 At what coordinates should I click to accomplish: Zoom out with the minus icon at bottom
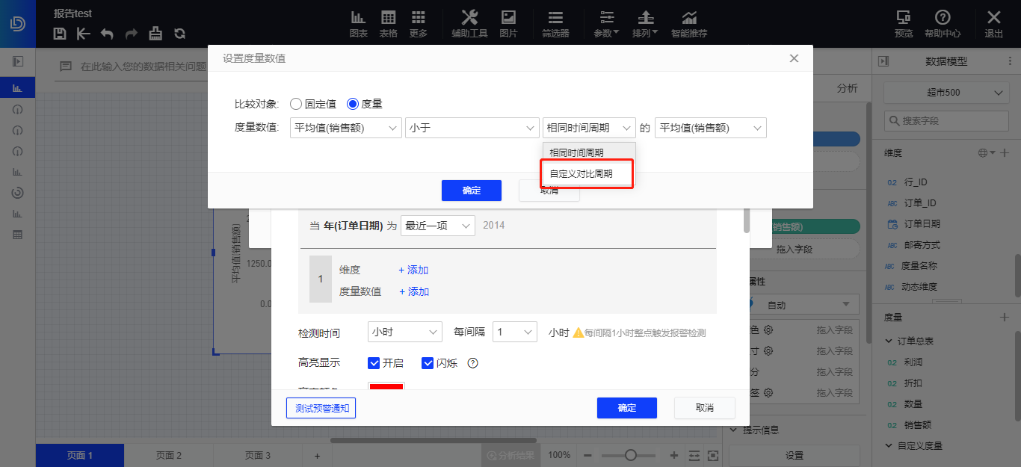587,455
